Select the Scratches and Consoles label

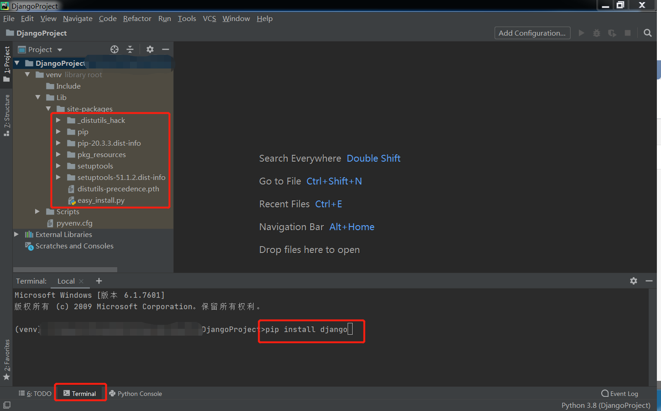pyautogui.click(x=74, y=246)
